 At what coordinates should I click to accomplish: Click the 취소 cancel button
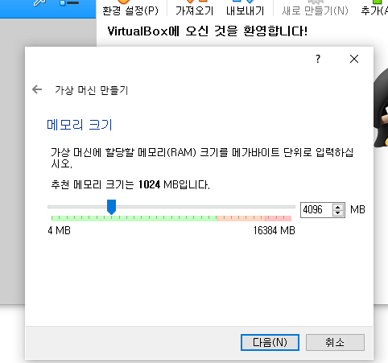[335, 342]
